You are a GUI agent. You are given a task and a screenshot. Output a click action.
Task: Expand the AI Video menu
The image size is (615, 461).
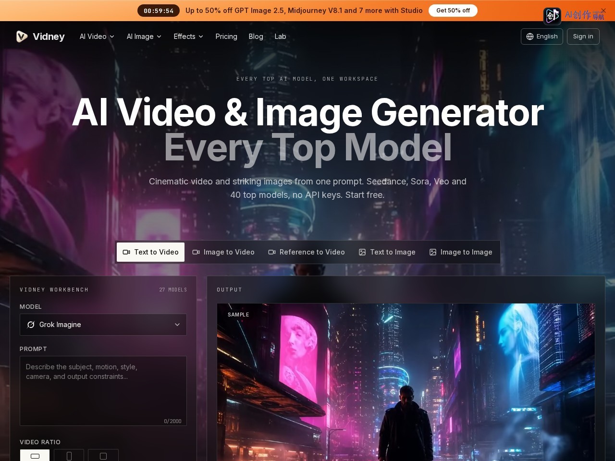[97, 36]
